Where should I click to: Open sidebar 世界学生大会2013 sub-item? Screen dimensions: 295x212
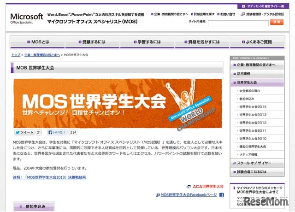(x=259, y=115)
